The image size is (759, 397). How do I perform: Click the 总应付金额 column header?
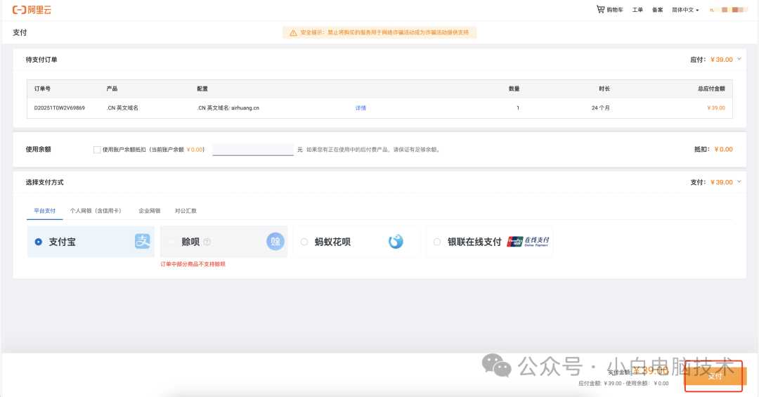[x=711, y=89]
